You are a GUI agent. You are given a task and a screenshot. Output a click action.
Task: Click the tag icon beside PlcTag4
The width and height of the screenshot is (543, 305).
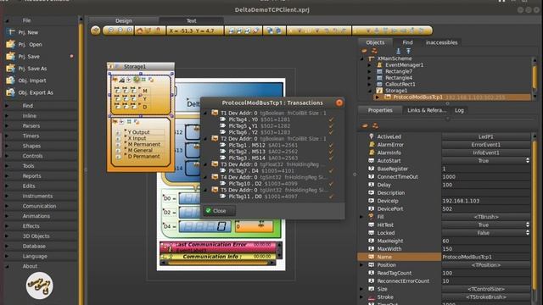pyautogui.click(x=222, y=119)
